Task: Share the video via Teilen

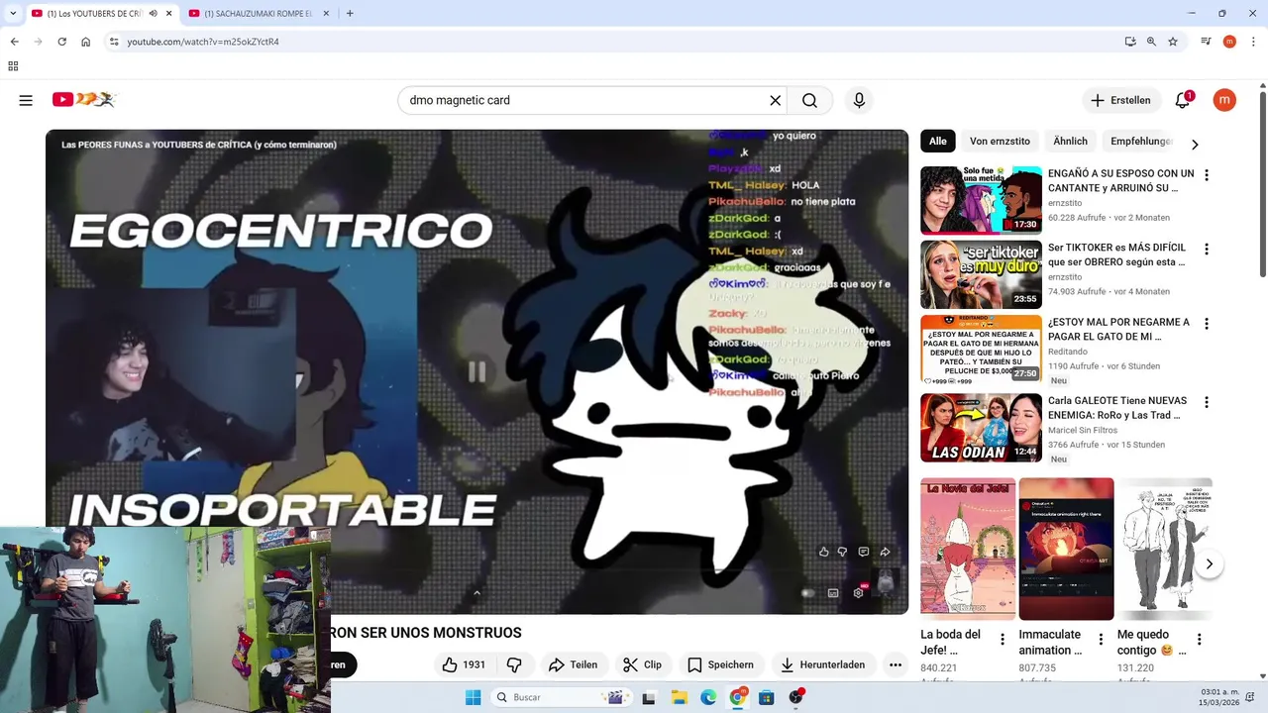Action: 573,664
